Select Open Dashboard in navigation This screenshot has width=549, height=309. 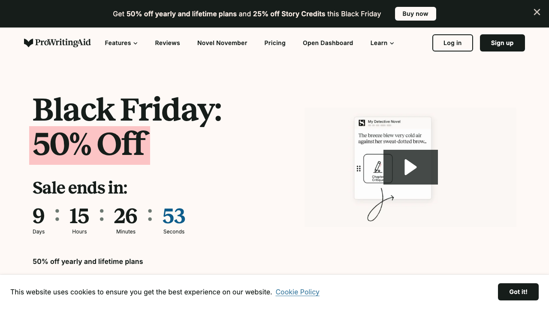coord(328,43)
